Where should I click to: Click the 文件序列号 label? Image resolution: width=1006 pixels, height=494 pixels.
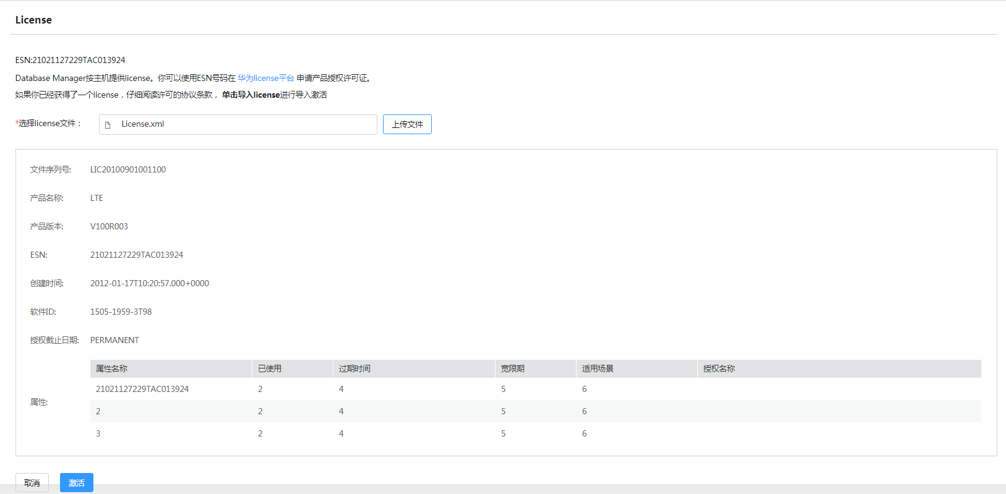[51, 169]
